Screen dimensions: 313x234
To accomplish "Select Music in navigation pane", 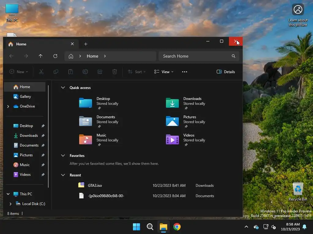I will point(24,165).
